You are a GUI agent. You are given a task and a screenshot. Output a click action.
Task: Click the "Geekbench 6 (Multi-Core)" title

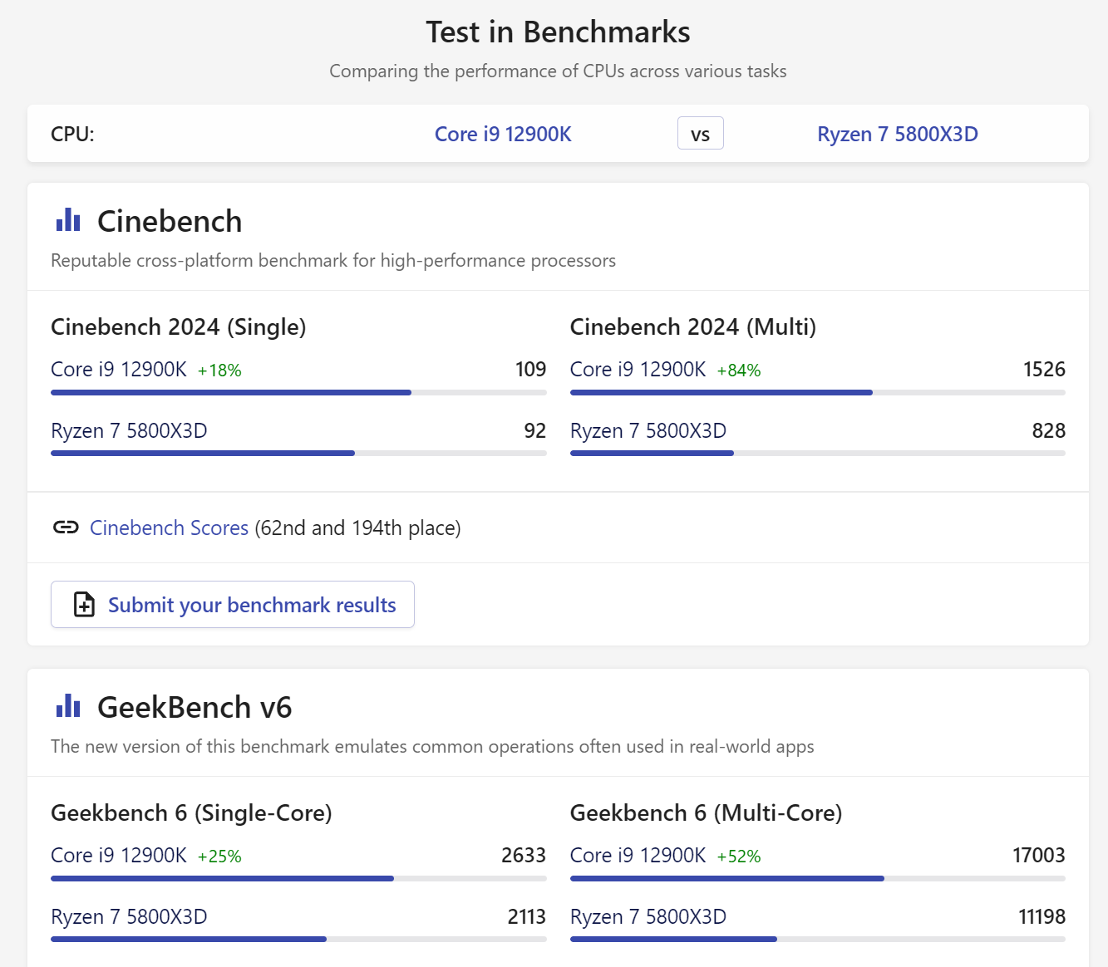[x=707, y=812]
